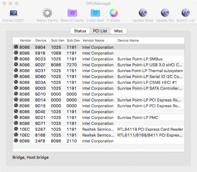Image resolution: width=197 pixels, height=172 pixels.
Task: Select the PCI List tab
Action: [100, 31]
